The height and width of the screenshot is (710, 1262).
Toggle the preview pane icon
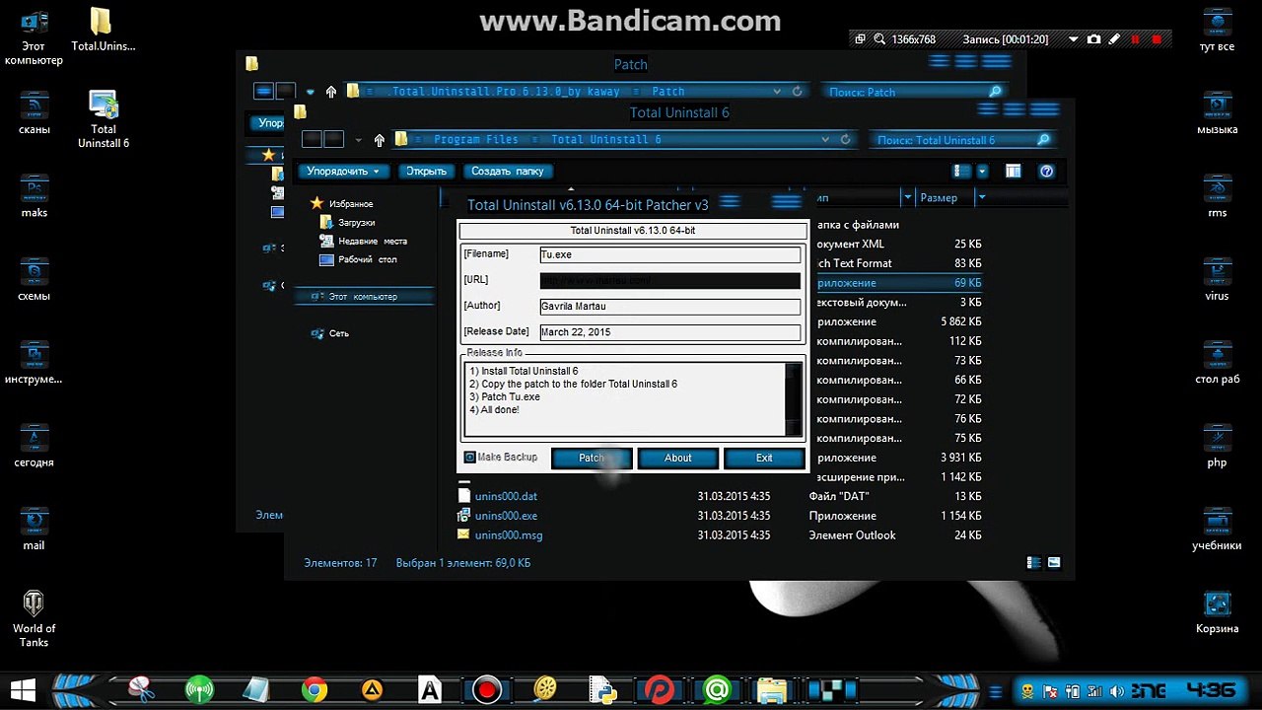[1013, 172]
